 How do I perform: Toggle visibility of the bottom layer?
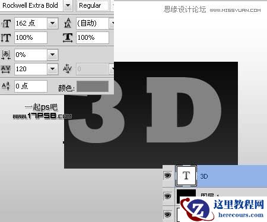[x=168, y=214]
